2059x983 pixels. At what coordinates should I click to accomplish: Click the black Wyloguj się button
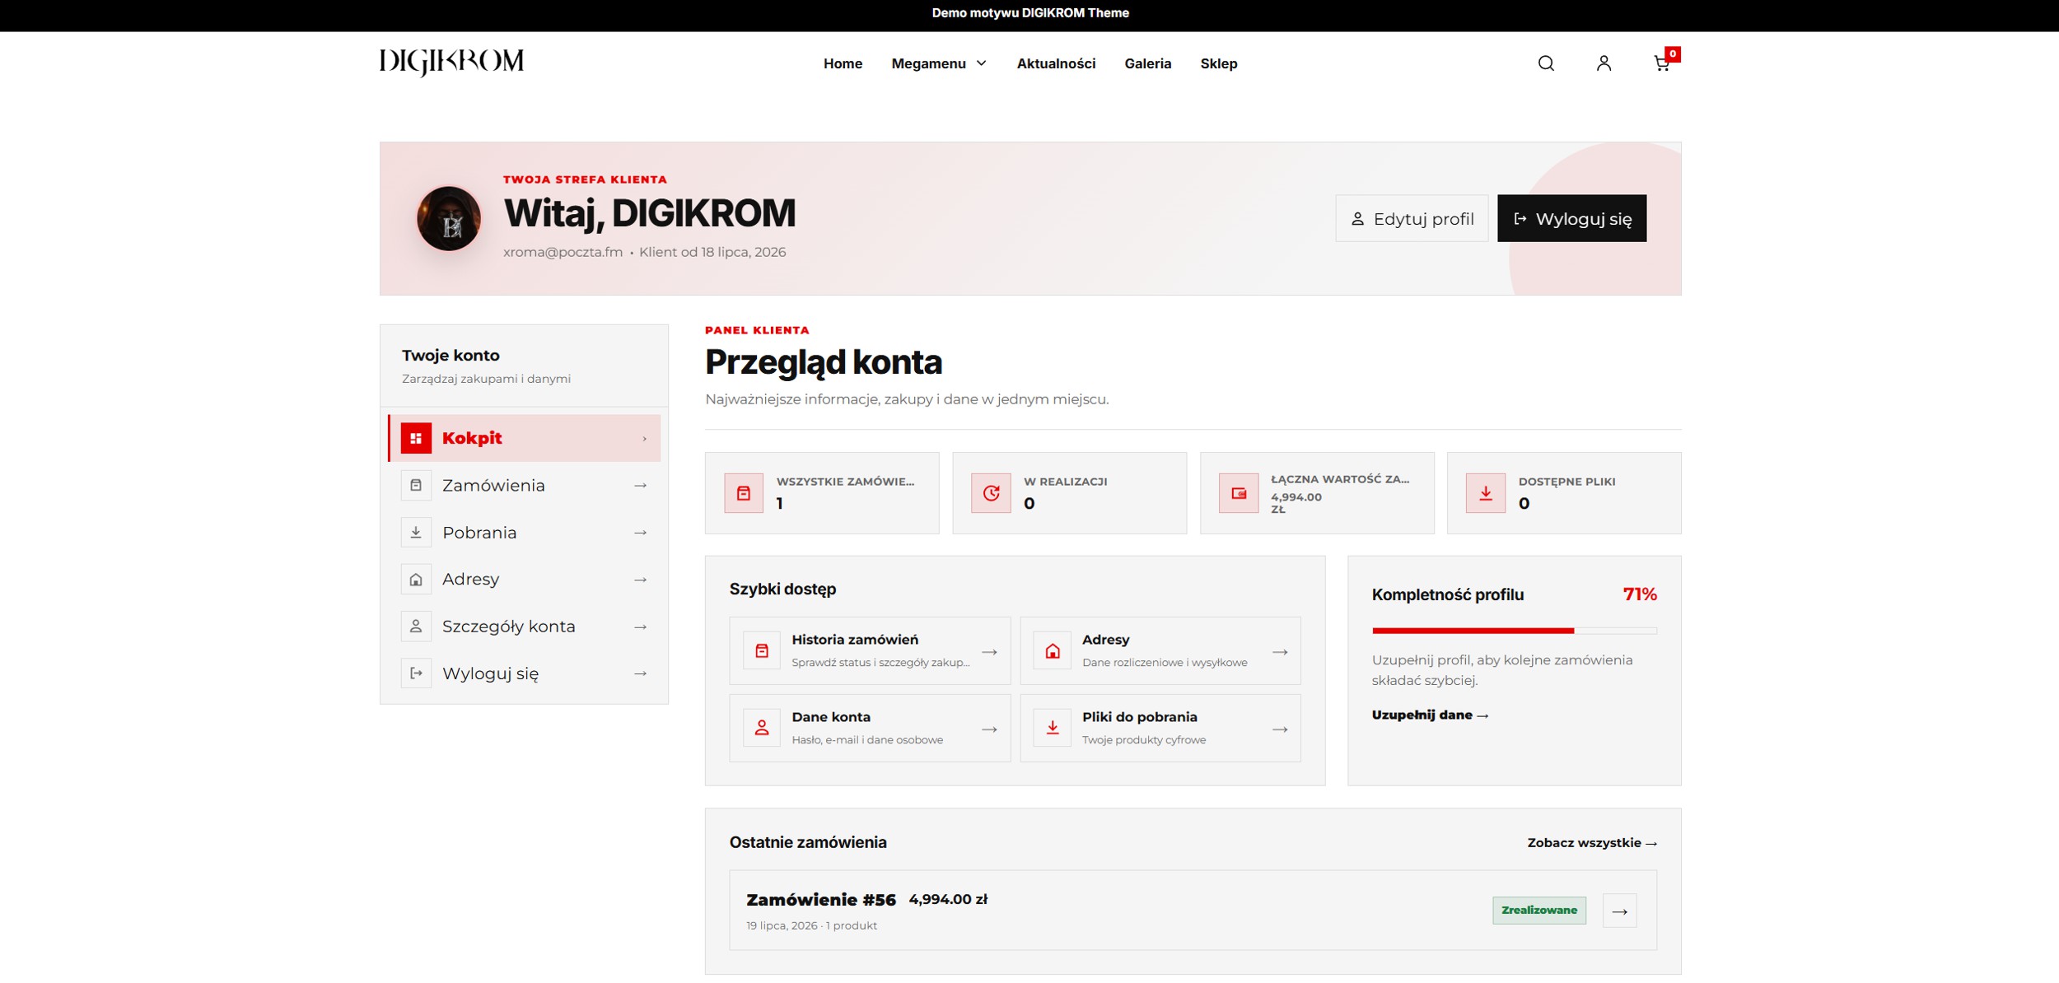(x=1571, y=218)
